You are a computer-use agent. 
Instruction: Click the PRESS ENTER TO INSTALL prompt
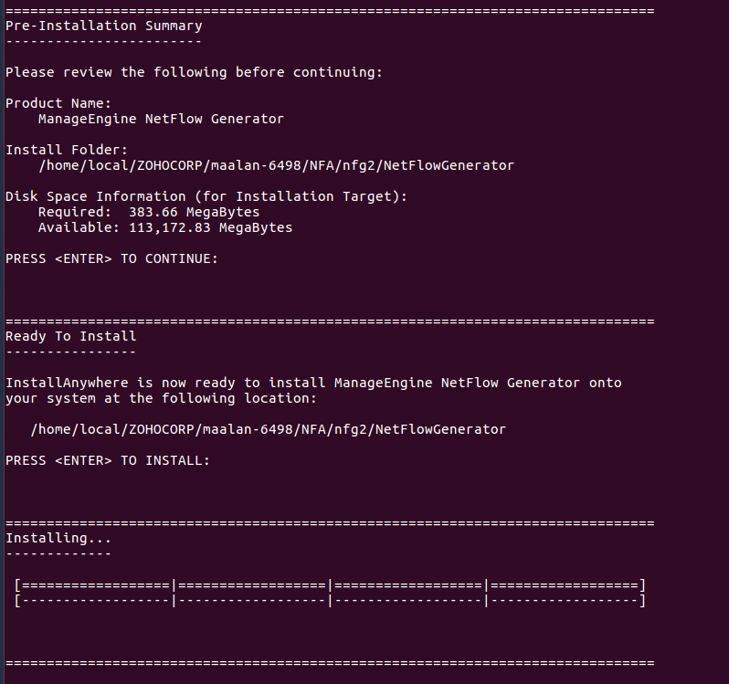[108, 460]
